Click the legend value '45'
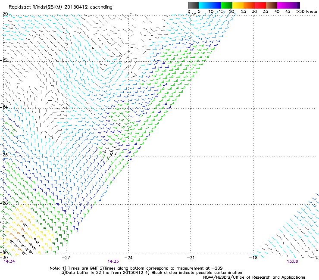319x280 pixels. [288, 12]
